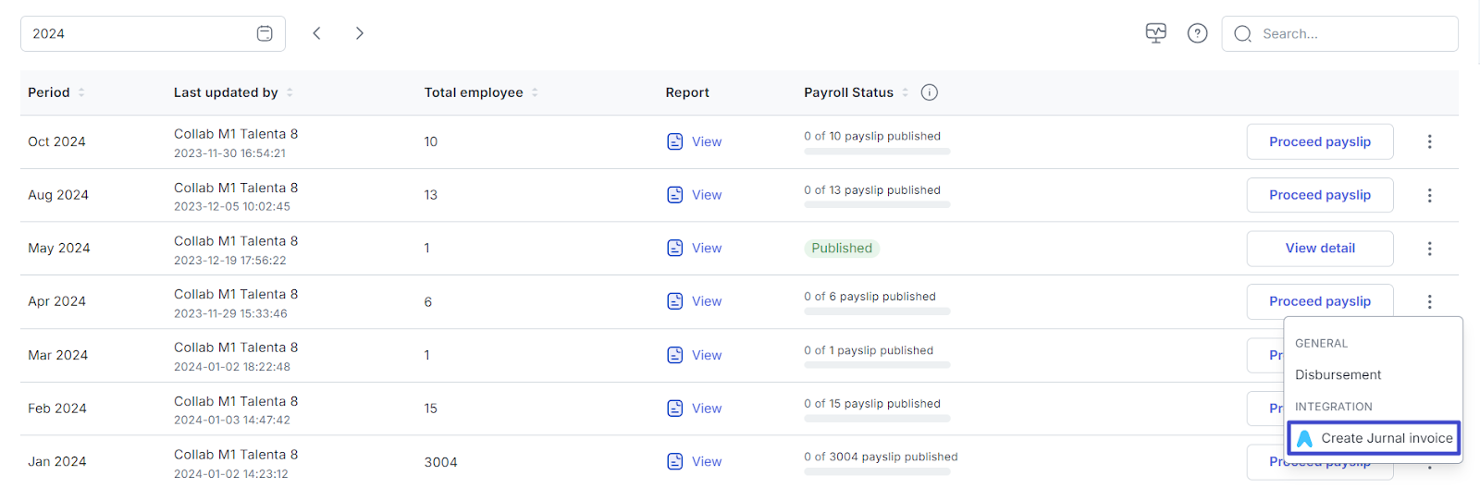
Task: Go to next year with right arrow
Action: [x=360, y=33]
